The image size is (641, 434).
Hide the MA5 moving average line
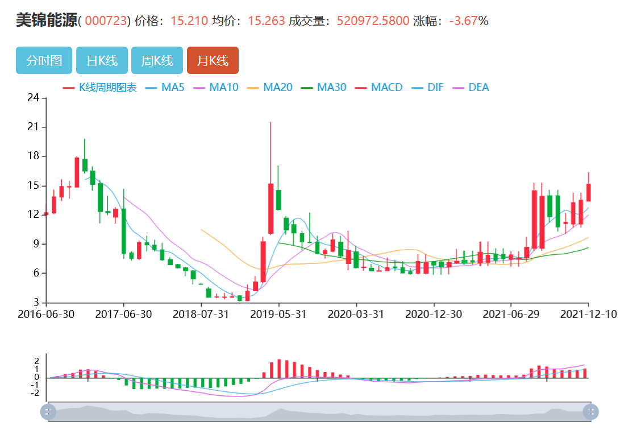[x=165, y=88]
